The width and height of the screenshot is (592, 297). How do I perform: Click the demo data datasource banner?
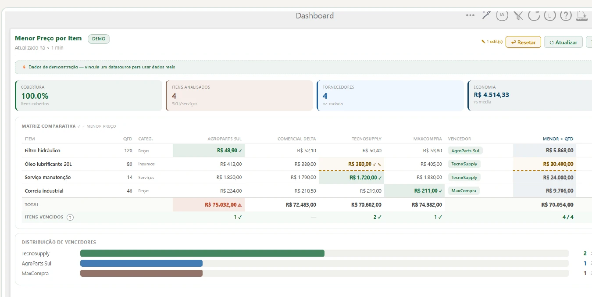pyautogui.click(x=303, y=67)
